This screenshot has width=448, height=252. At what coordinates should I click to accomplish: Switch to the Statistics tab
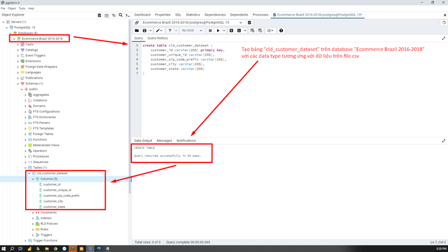[193, 15]
